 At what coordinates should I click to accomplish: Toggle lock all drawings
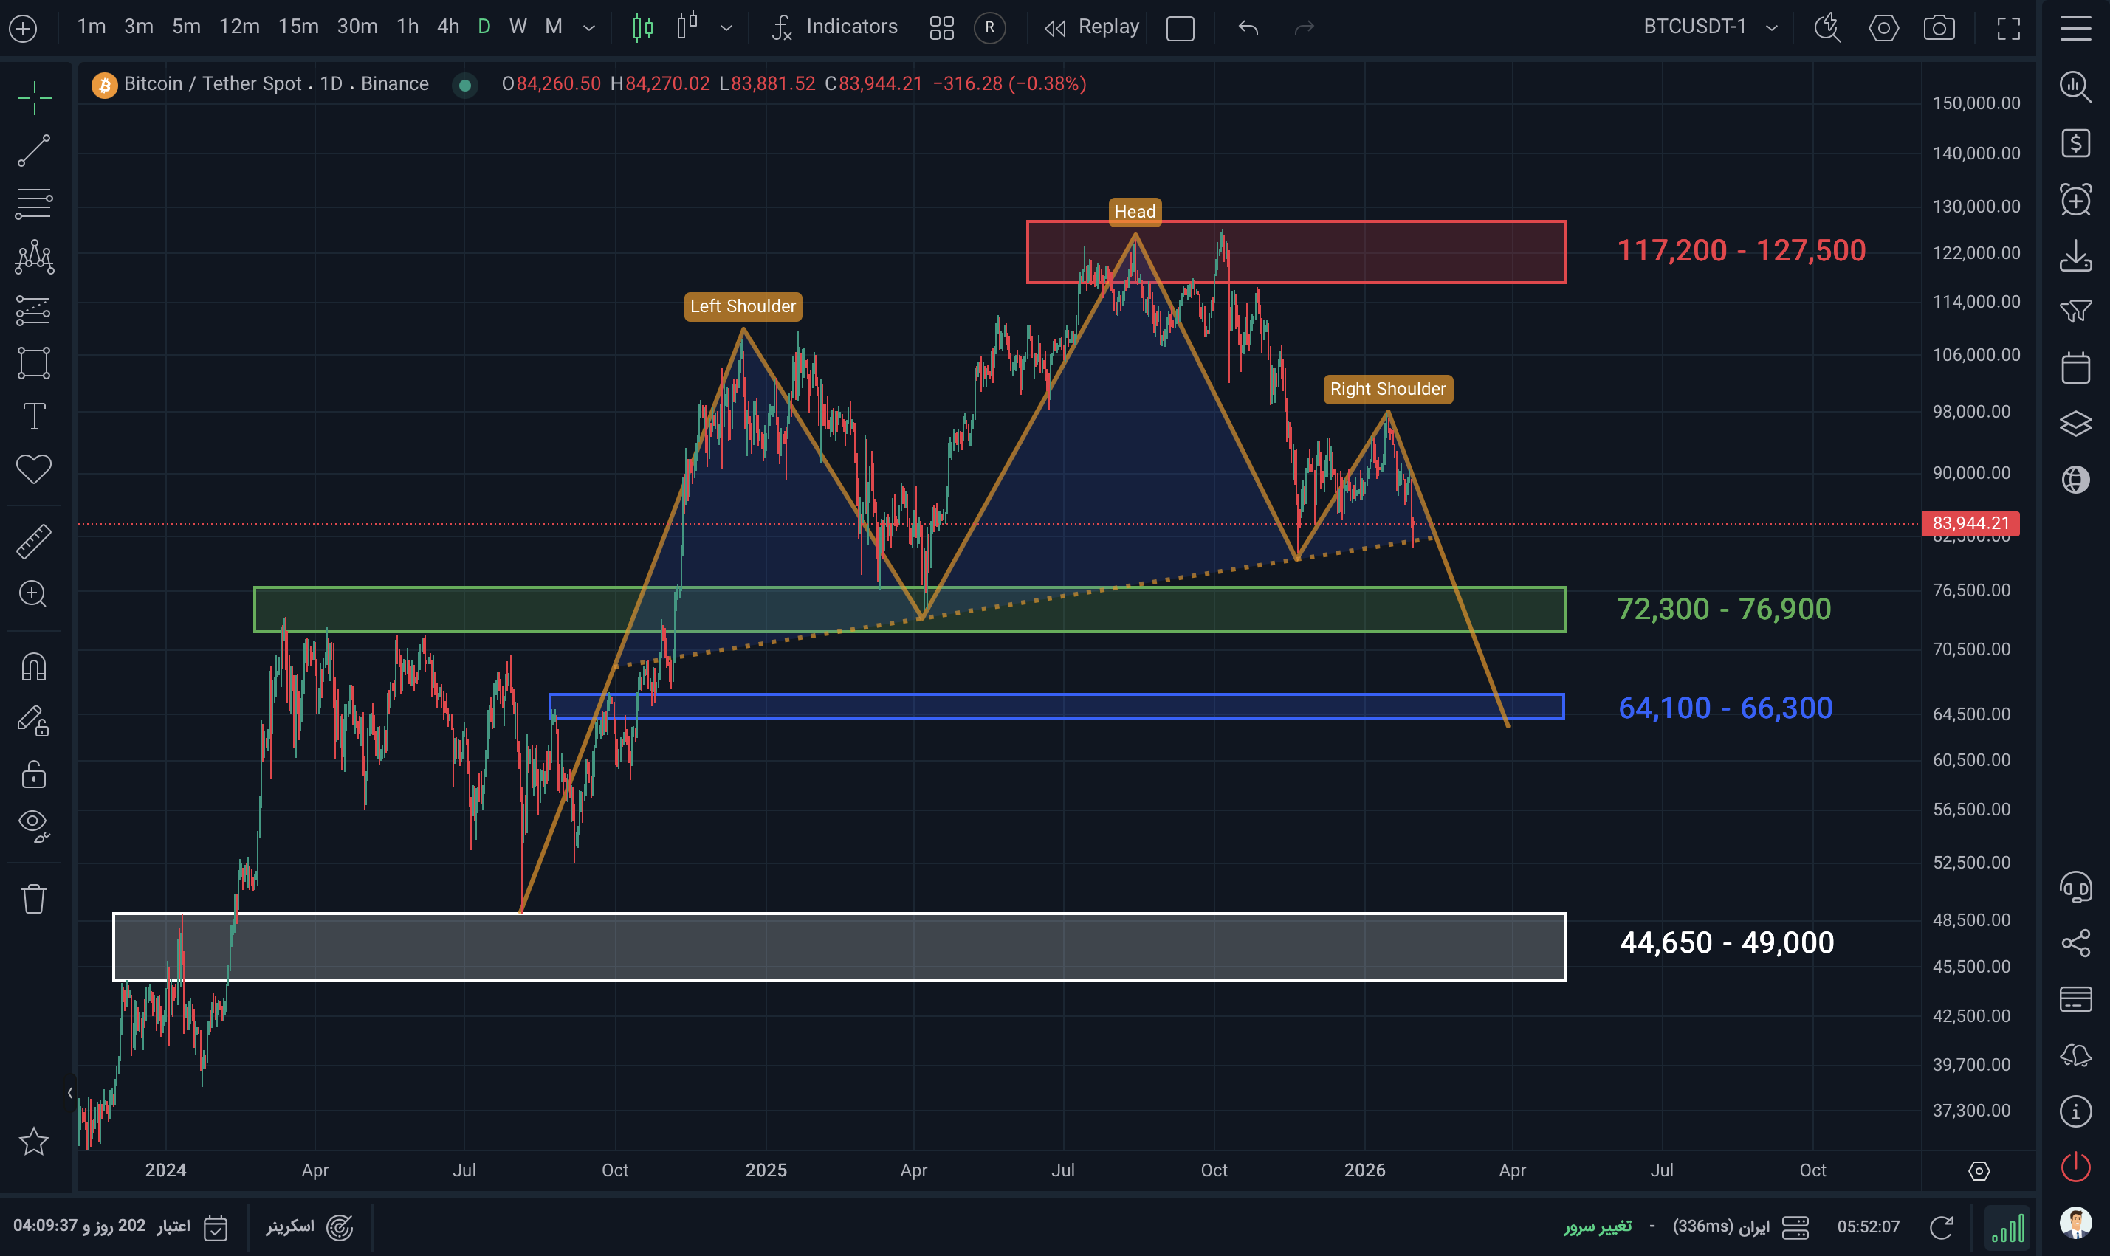pos(34,773)
